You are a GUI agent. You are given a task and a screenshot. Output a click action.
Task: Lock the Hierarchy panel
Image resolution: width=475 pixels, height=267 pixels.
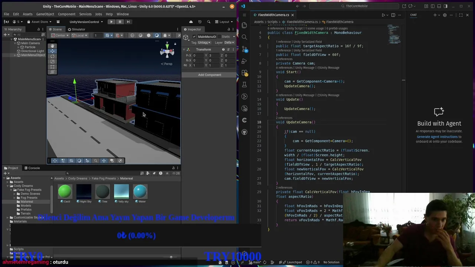point(39,29)
